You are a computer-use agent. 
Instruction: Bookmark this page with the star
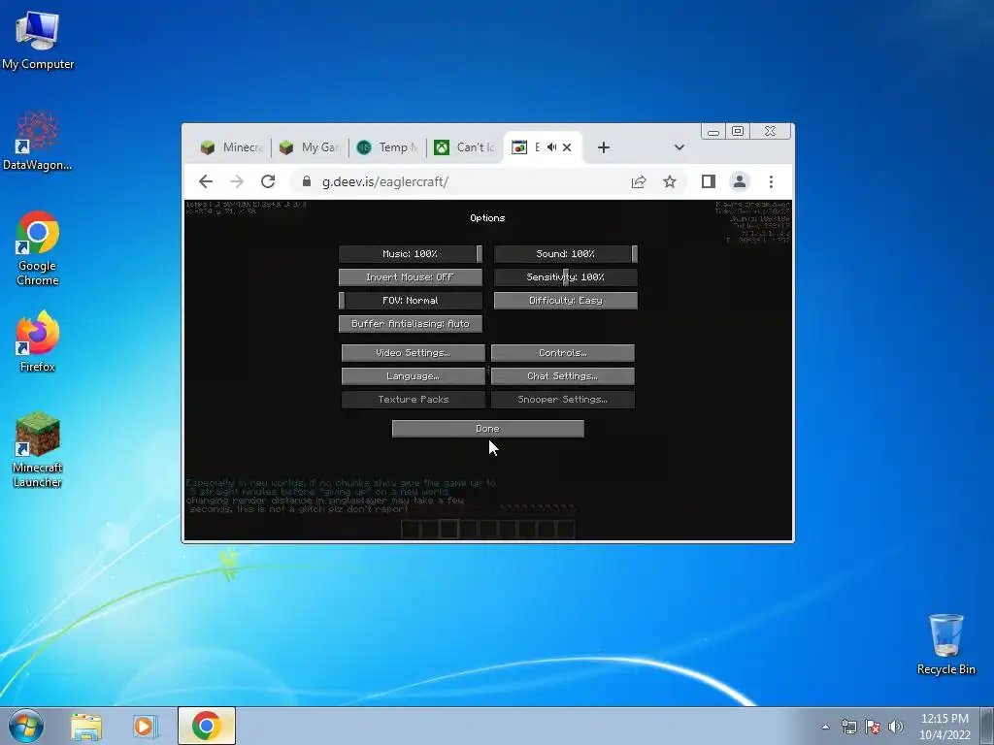670,181
